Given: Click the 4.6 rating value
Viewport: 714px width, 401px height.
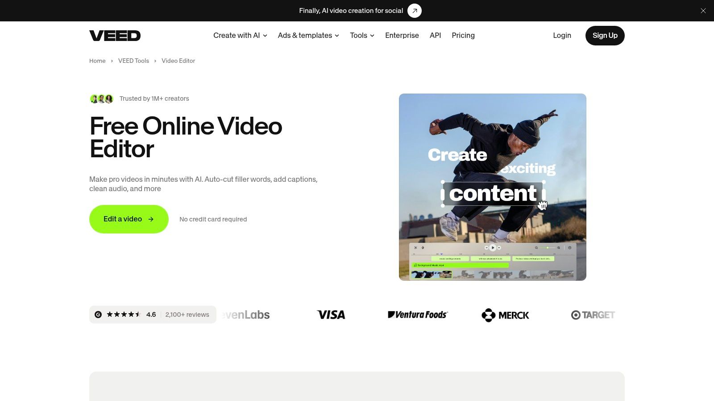Looking at the screenshot, I should point(151,315).
